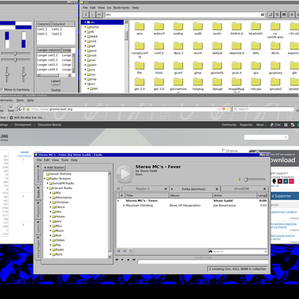Screen dimensions: 299x299
Task: Click the left vertical slider in widget window
Action: coord(7,74)
